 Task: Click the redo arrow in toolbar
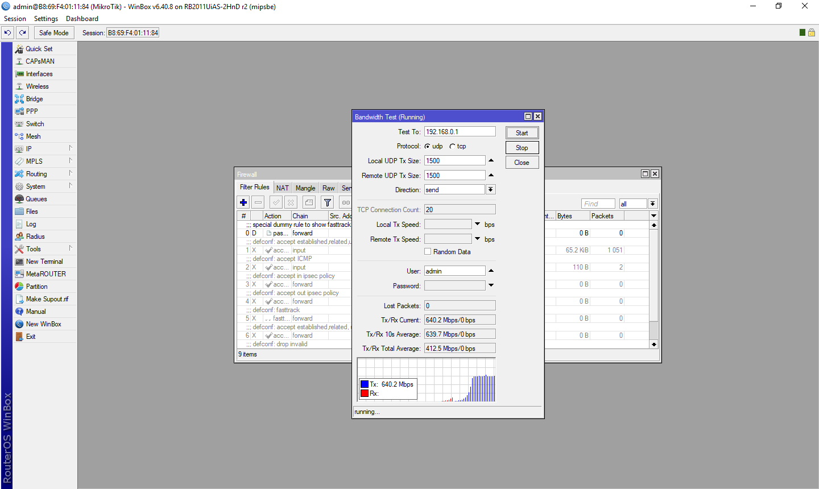(23, 32)
